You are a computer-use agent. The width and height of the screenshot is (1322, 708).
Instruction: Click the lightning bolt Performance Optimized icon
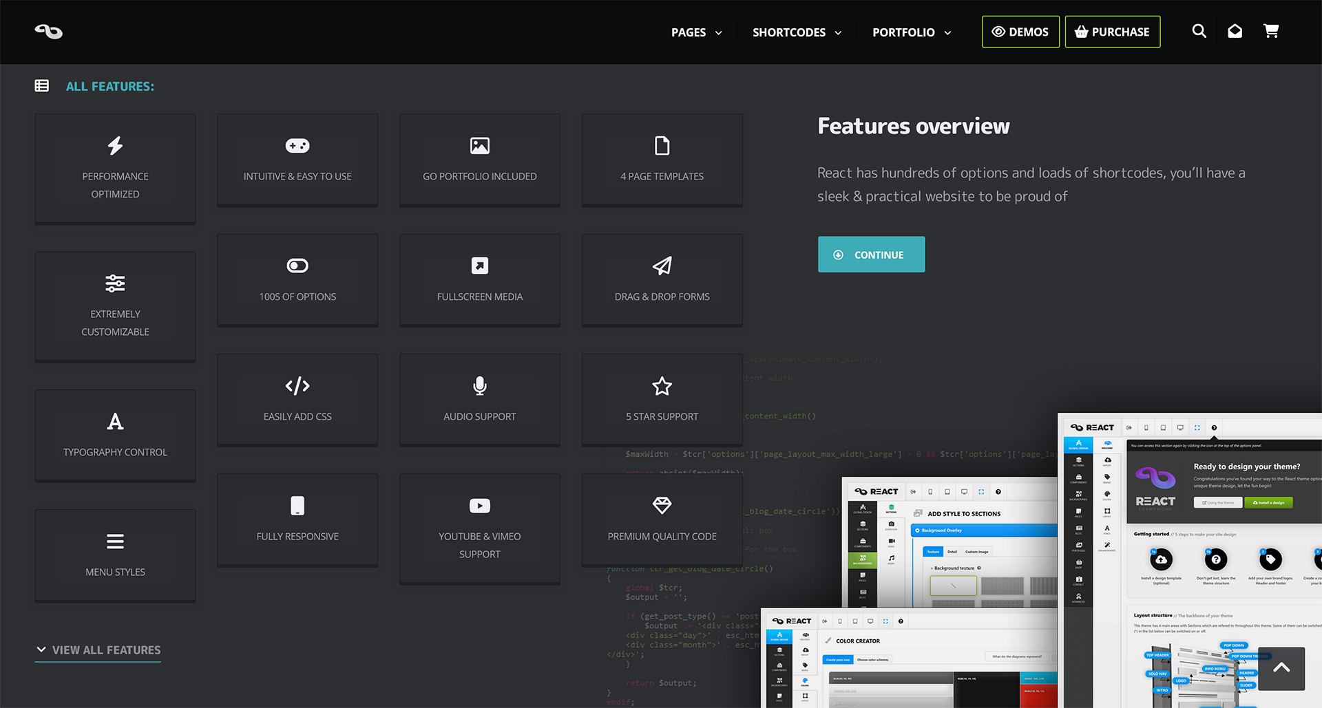(x=116, y=146)
